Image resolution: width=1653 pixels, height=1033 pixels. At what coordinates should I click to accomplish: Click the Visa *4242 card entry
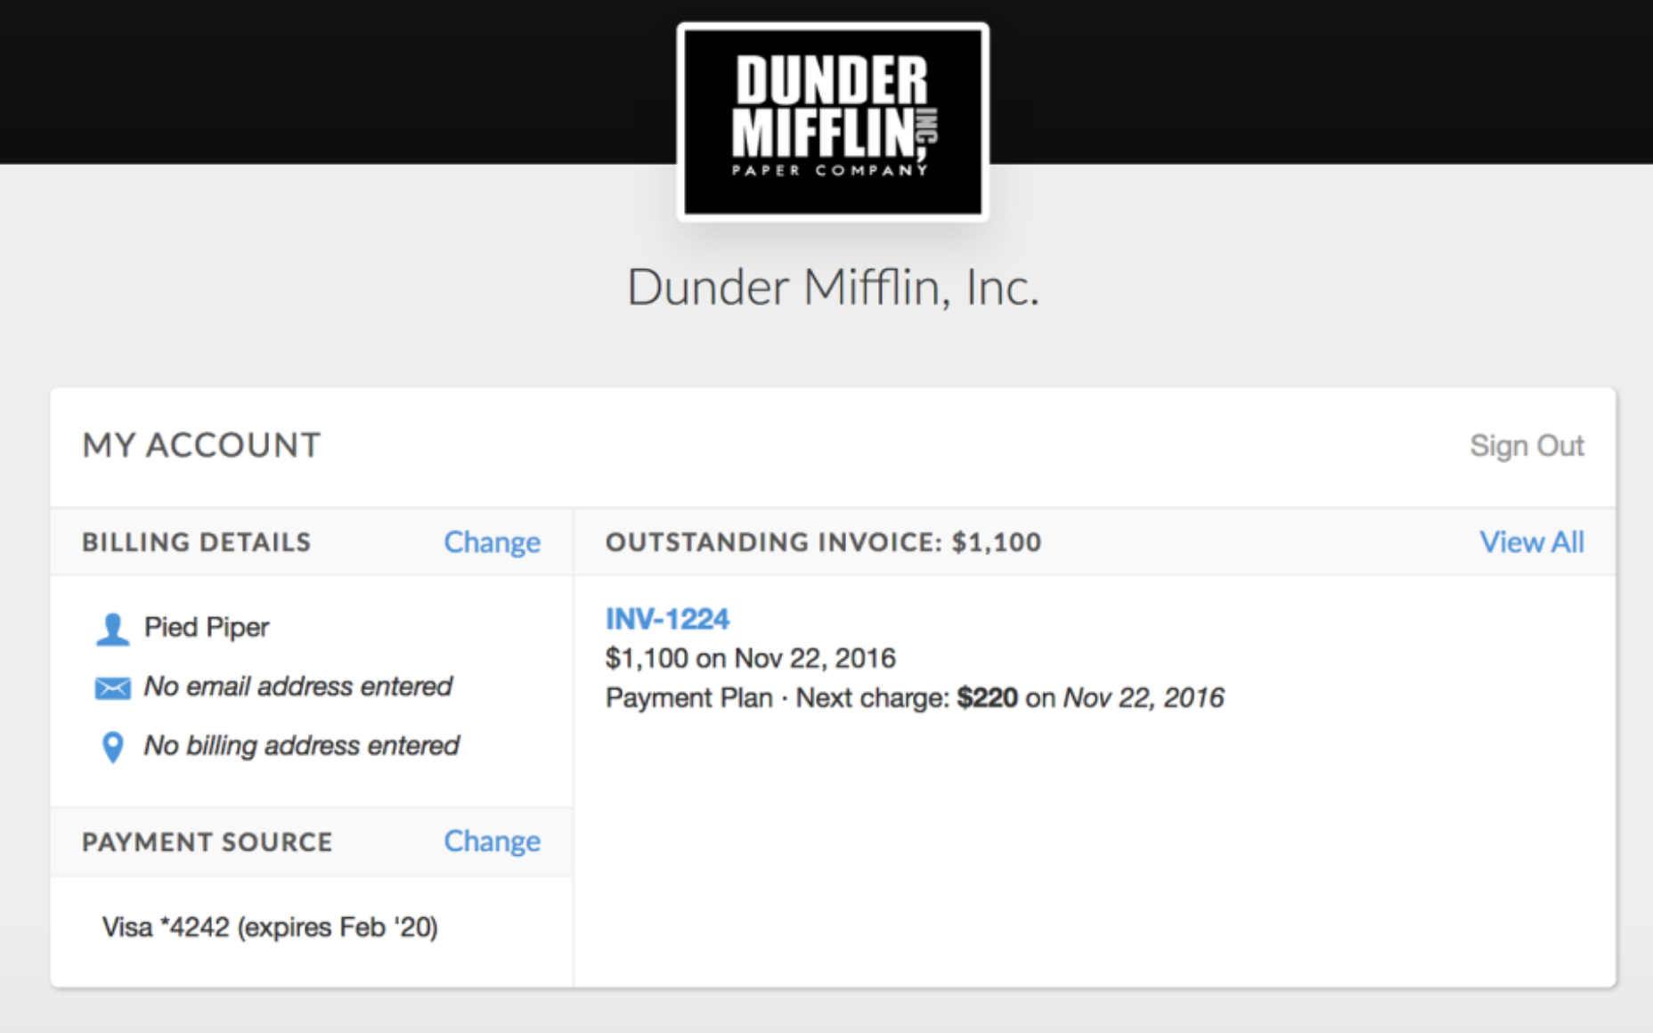(x=270, y=928)
